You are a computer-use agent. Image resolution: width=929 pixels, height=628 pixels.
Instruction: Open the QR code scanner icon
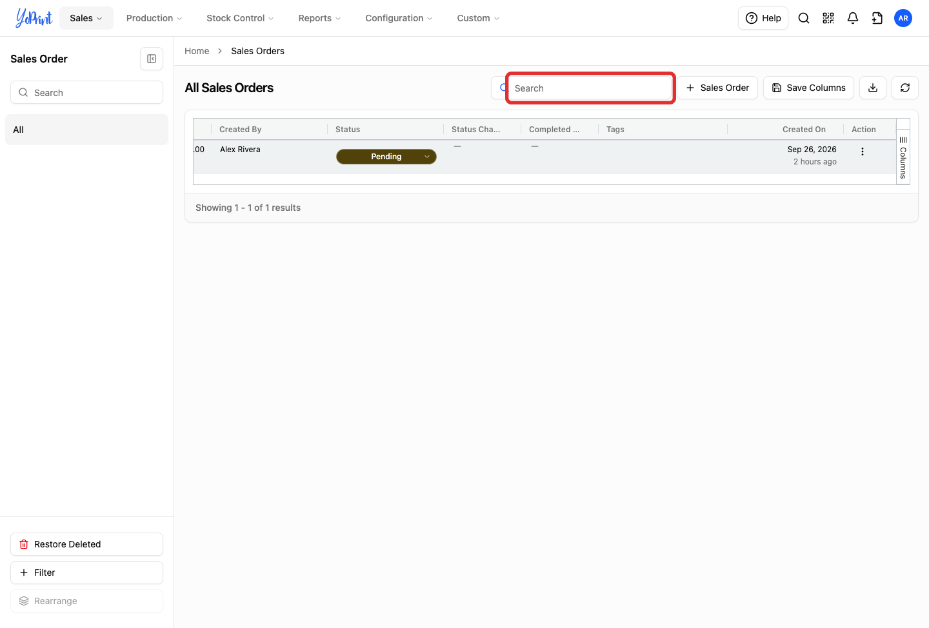point(828,18)
